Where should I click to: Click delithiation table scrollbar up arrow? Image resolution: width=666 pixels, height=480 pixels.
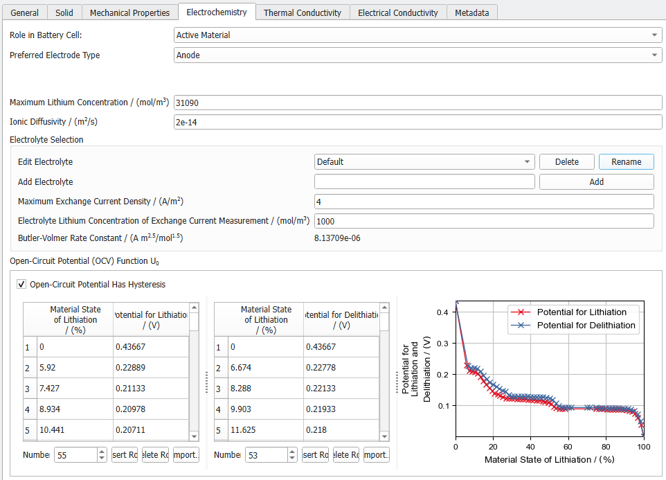click(x=384, y=308)
